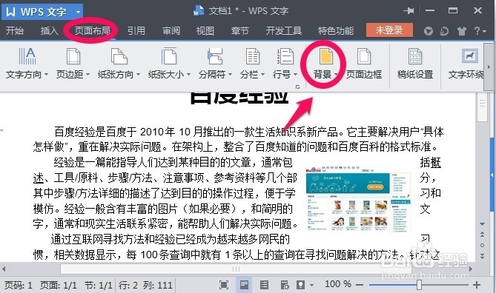Image resolution: width=496 pixels, height=293 pixels.
Task: Open the 特色功能 tab
Action: (x=336, y=30)
